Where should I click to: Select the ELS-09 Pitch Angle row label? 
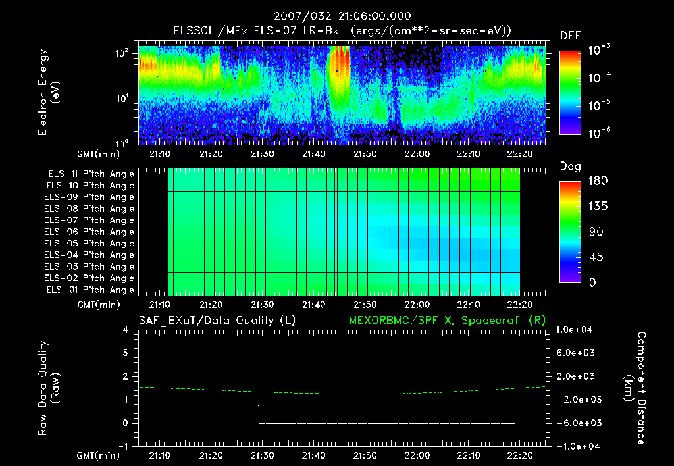click(90, 197)
